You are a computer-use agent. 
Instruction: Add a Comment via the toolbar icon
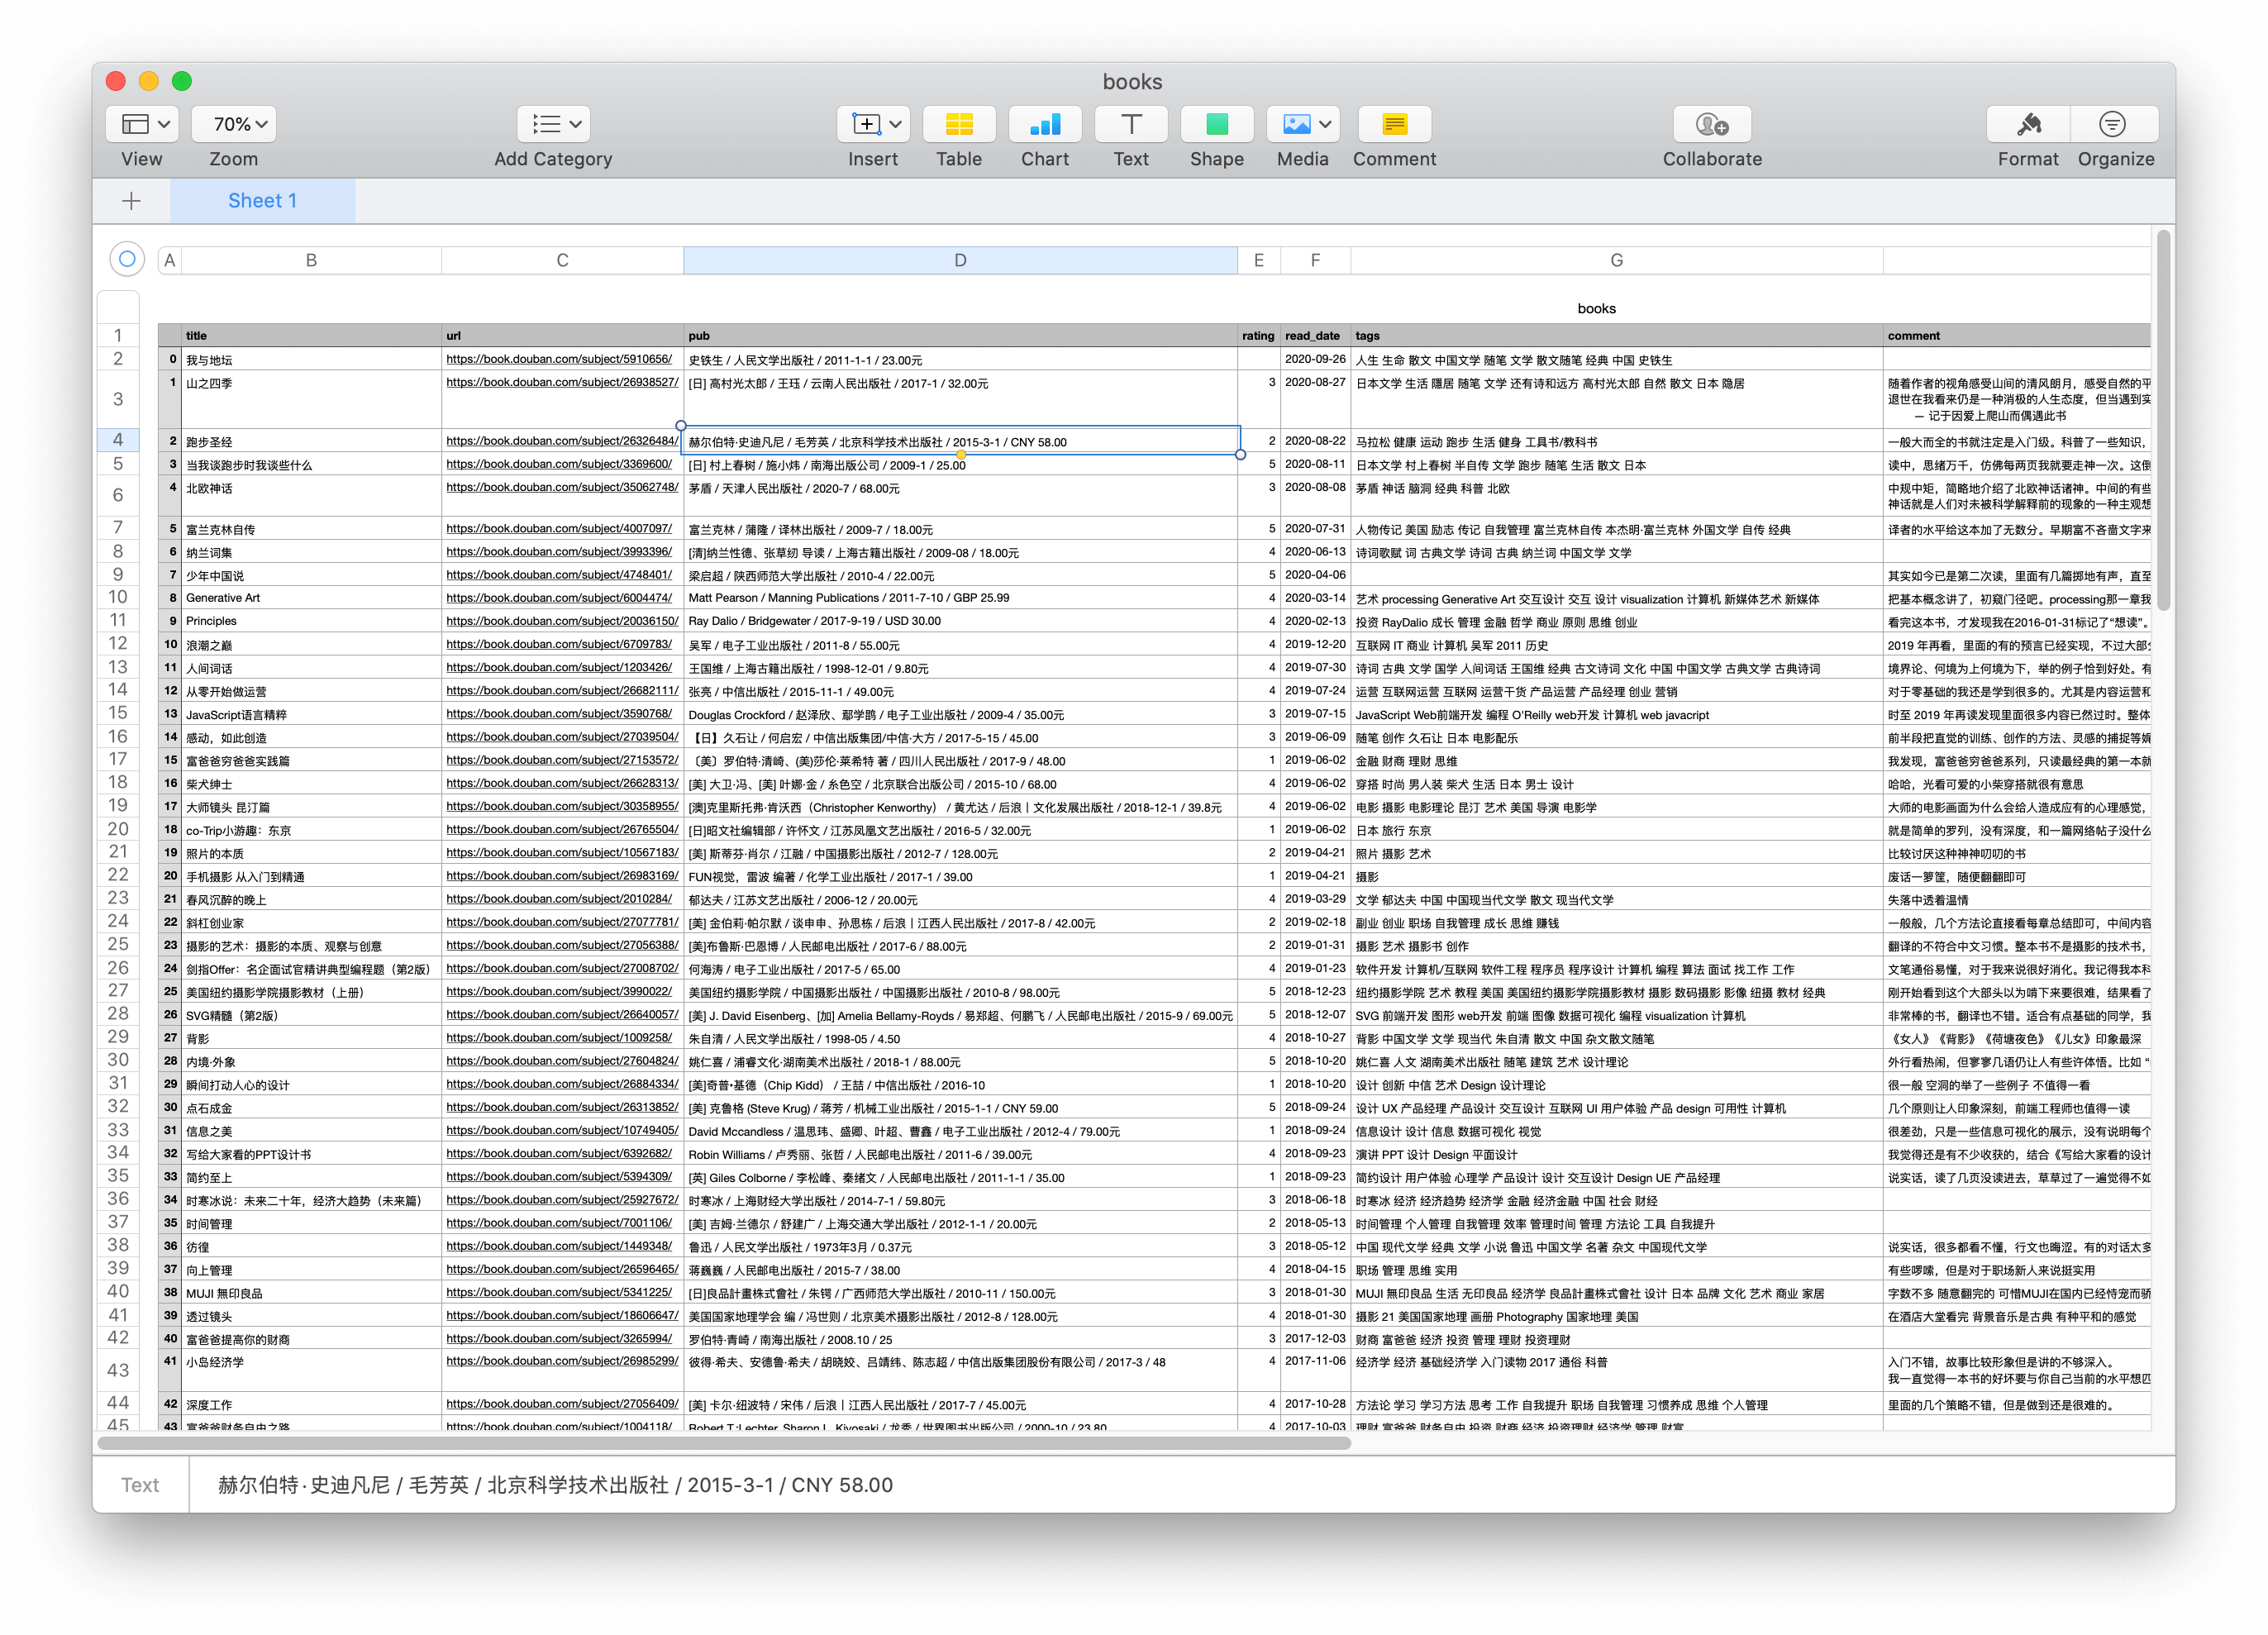pyautogui.click(x=1394, y=125)
